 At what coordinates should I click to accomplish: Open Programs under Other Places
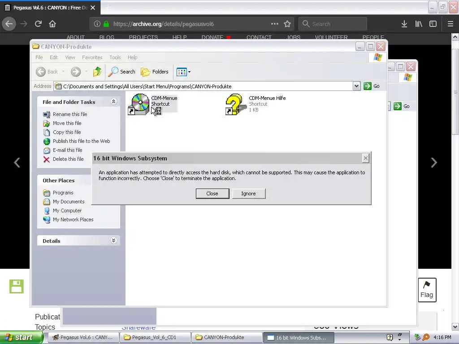[63, 193]
